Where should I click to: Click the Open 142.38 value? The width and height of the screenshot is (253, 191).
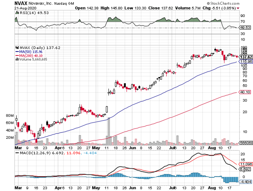click(x=87, y=8)
